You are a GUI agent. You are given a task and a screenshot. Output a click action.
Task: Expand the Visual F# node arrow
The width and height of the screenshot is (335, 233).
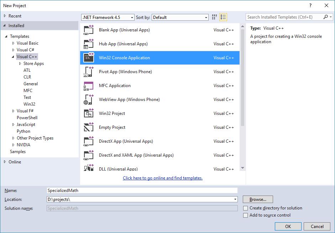point(13,111)
